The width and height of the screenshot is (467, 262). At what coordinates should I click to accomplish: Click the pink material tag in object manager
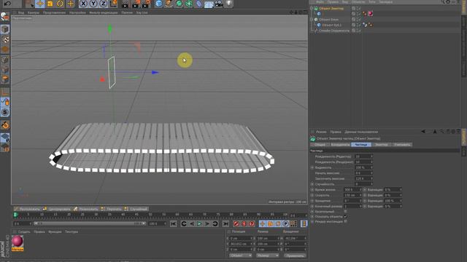370,14
